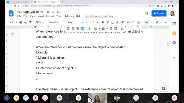Open the Format menu
The image size is (184, 103).
50,16
